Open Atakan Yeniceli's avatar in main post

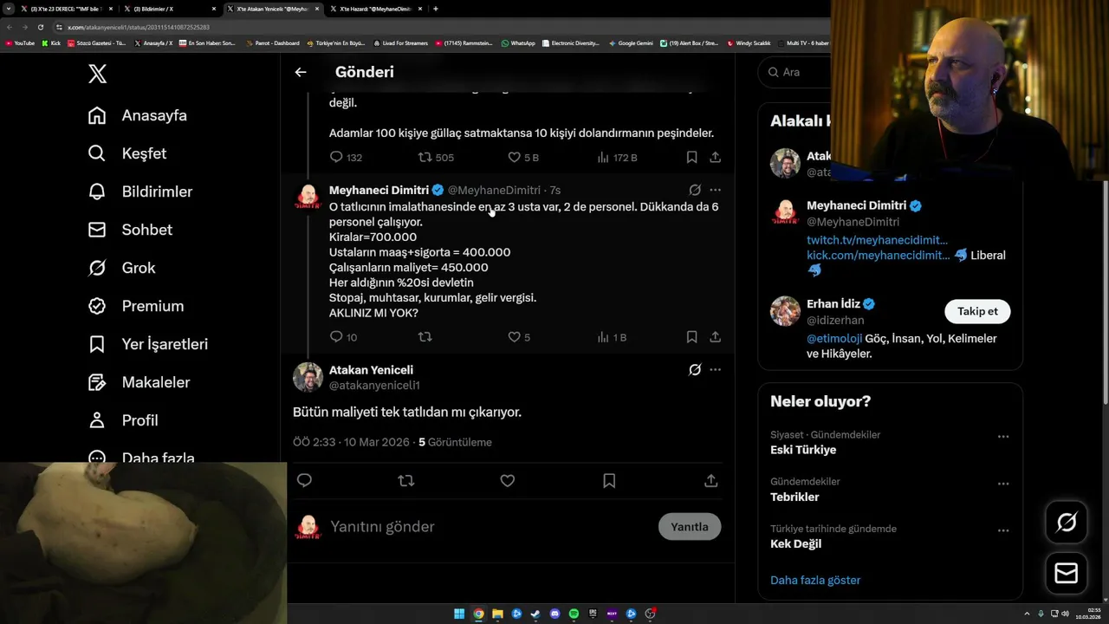[308, 377]
